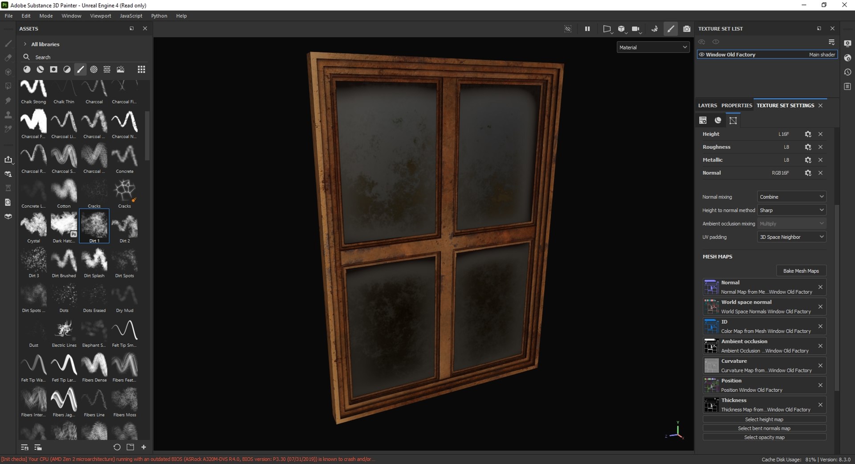Open the Normal mixing Combine dropdown
Screen dimensions: 855x464
pyautogui.click(x=792, y=197)
